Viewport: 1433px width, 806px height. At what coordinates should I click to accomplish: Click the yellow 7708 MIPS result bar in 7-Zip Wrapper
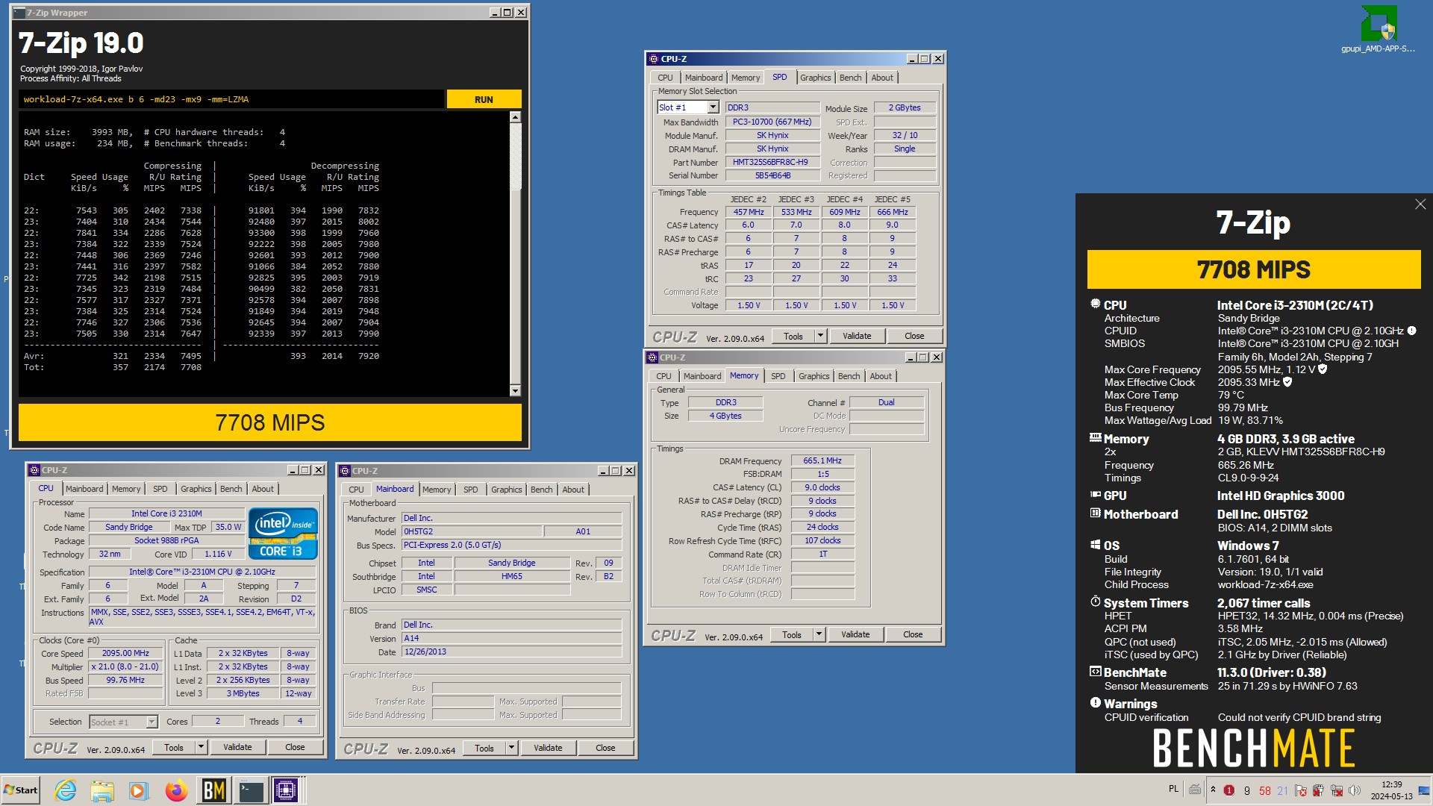(x=270, y=422)
